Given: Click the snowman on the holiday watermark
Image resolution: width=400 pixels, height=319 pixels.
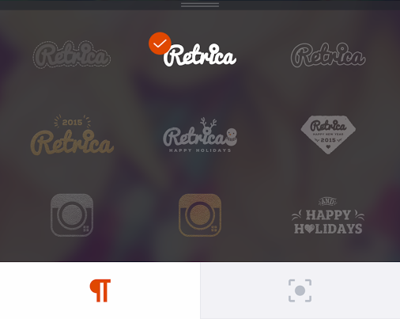Looking at the screenshot, I should [x=232, y=137].
